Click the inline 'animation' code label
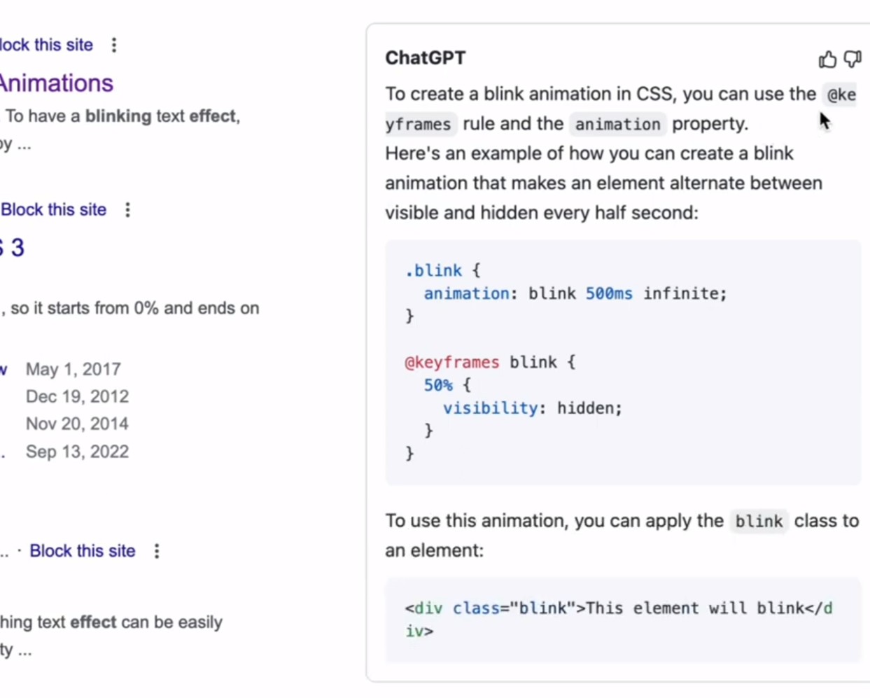The height and width of the screenshot is (698, 870). tap(617, 125)
